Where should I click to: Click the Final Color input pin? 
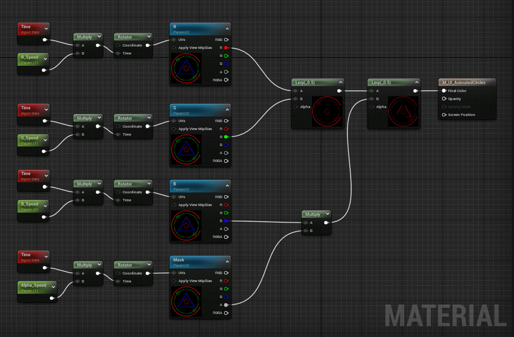point(444,91)
